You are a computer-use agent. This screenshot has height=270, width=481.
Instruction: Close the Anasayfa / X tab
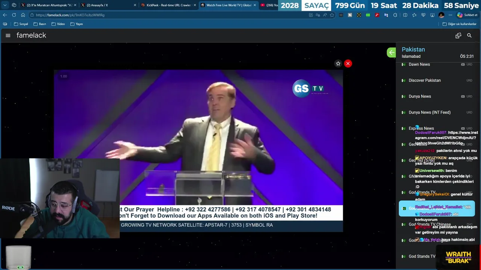pos(135,5)
